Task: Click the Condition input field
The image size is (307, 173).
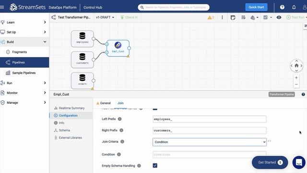Action: [x=209, y=155]
